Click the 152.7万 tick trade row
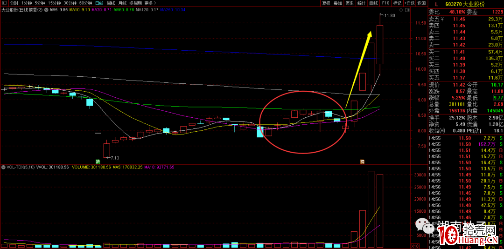 click(x=466, y=144)
